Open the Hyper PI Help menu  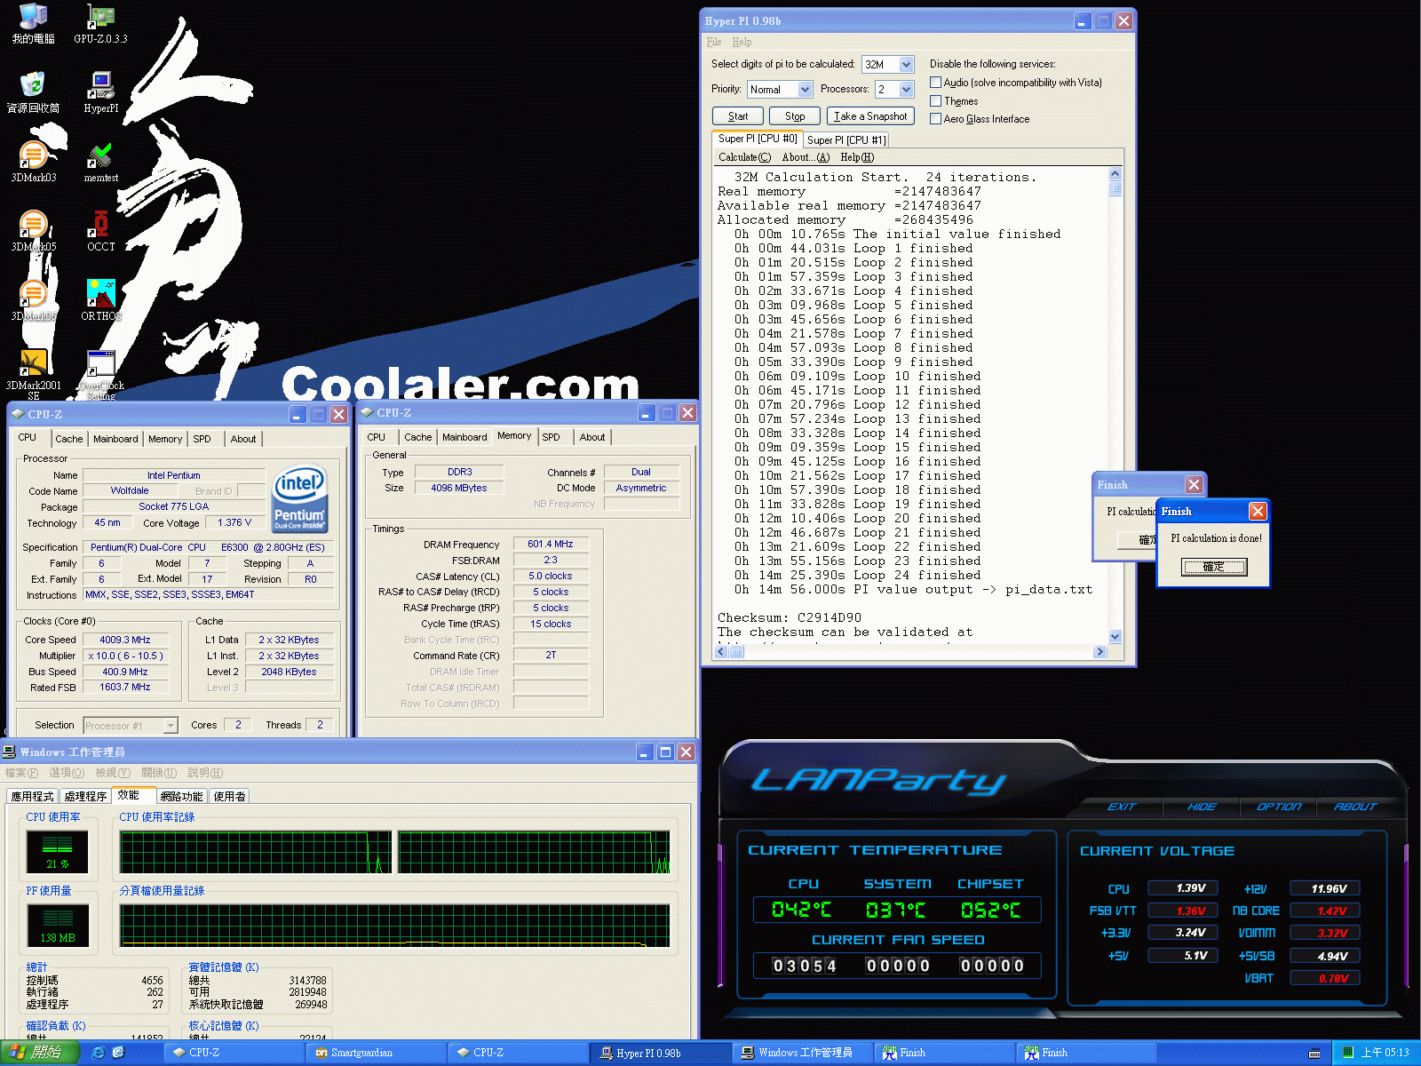742,42
